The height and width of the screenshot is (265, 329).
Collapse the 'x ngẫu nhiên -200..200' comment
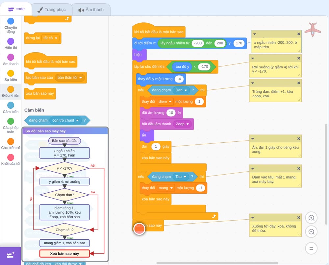[255, 34]
